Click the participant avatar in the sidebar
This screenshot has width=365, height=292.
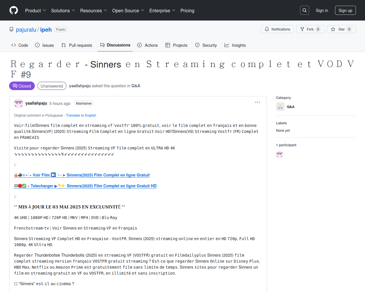279,154
